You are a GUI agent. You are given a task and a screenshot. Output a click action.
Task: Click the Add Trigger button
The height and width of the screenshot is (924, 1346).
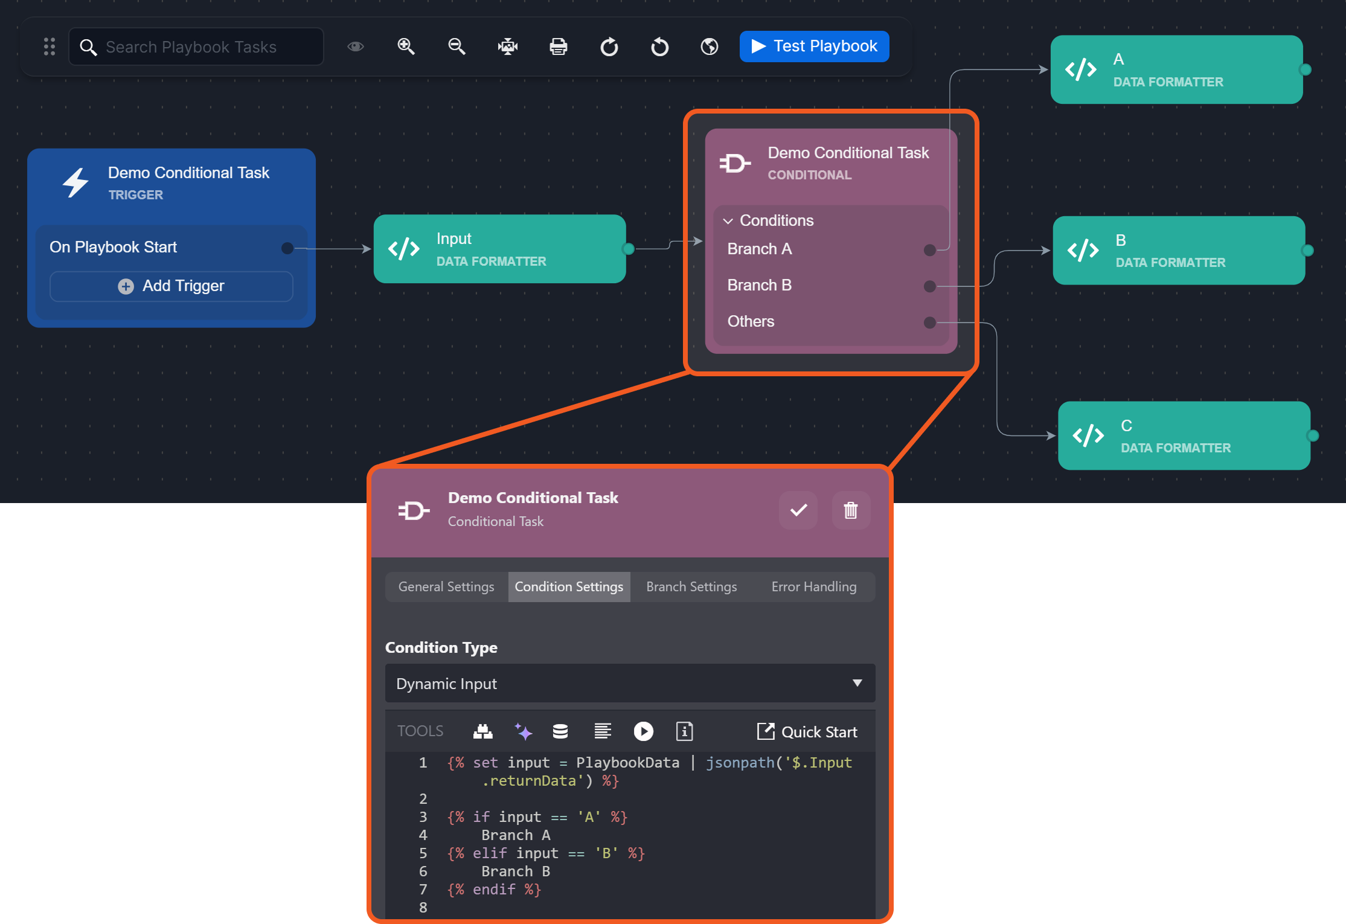tap(171, 286)
